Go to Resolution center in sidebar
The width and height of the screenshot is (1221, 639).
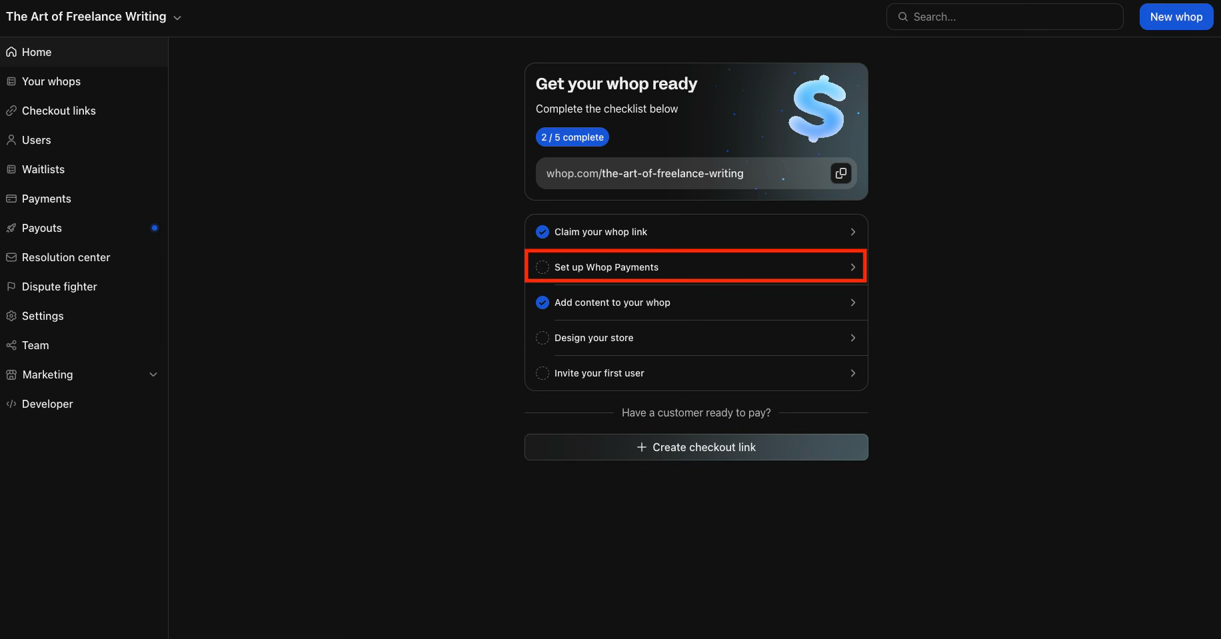[65, 257]
